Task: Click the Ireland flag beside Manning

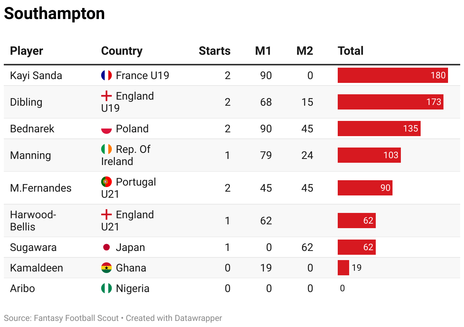Action: pyautogui.click(x=106, y=149)
